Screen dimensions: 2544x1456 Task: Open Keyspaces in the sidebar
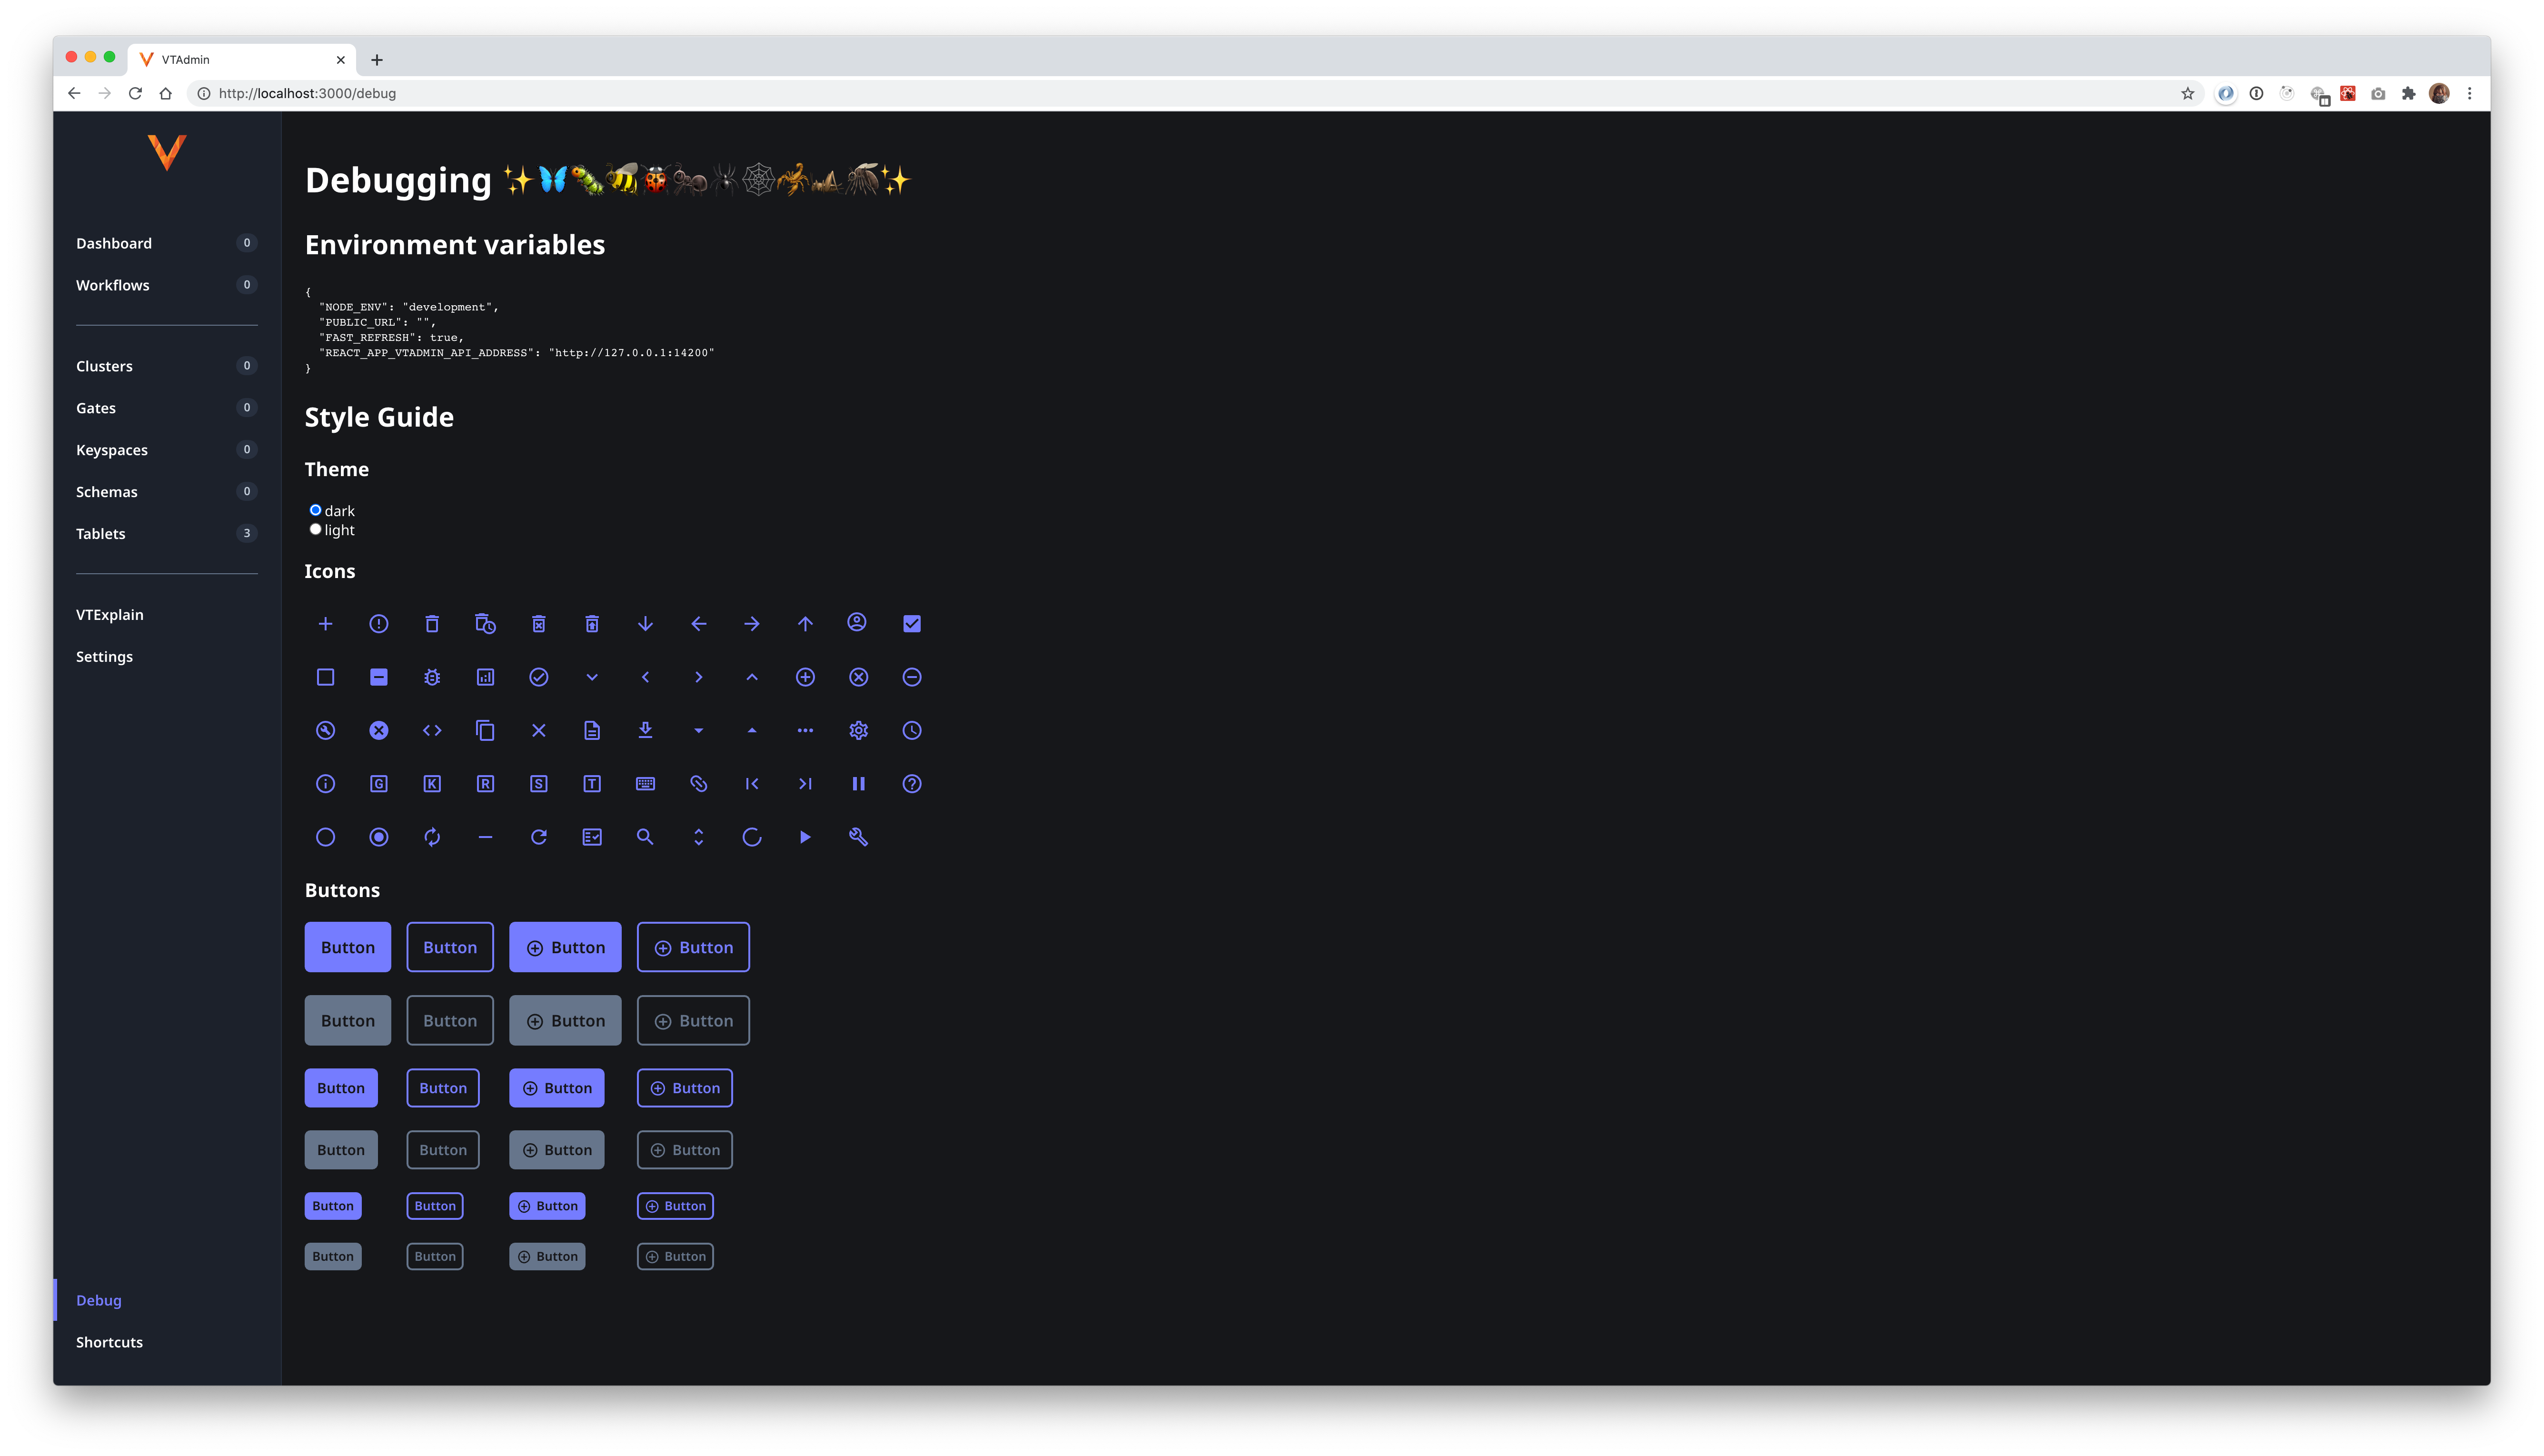(112, 450)
